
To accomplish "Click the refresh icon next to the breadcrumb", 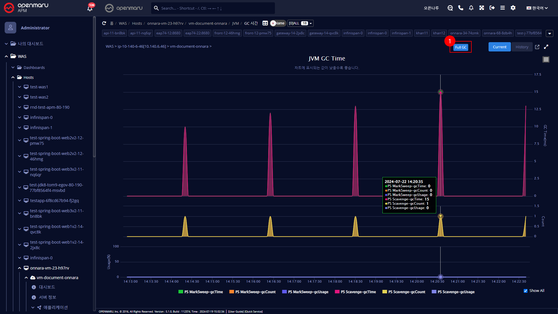I will coord(104,23).
